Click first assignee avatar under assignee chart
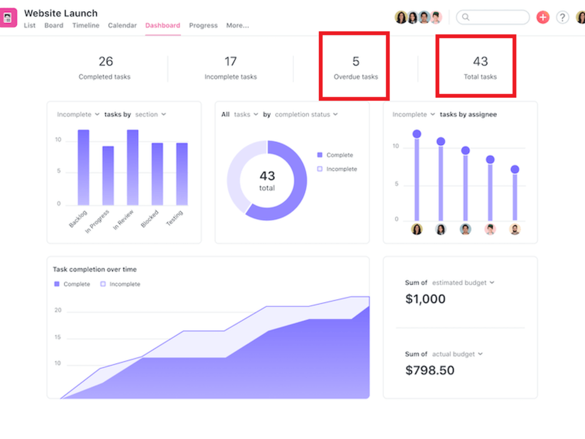This screenshot has width=585, height=439. [417, 229]
